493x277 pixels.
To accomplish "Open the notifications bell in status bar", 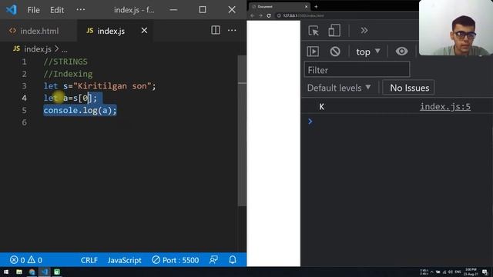I will 233,260.
